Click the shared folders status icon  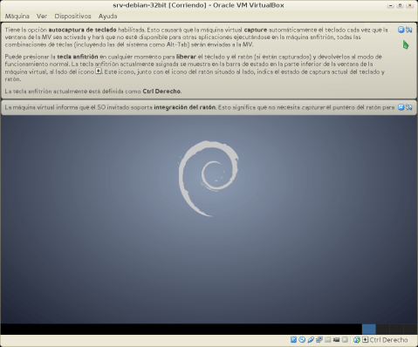click(x=328, y=340)
